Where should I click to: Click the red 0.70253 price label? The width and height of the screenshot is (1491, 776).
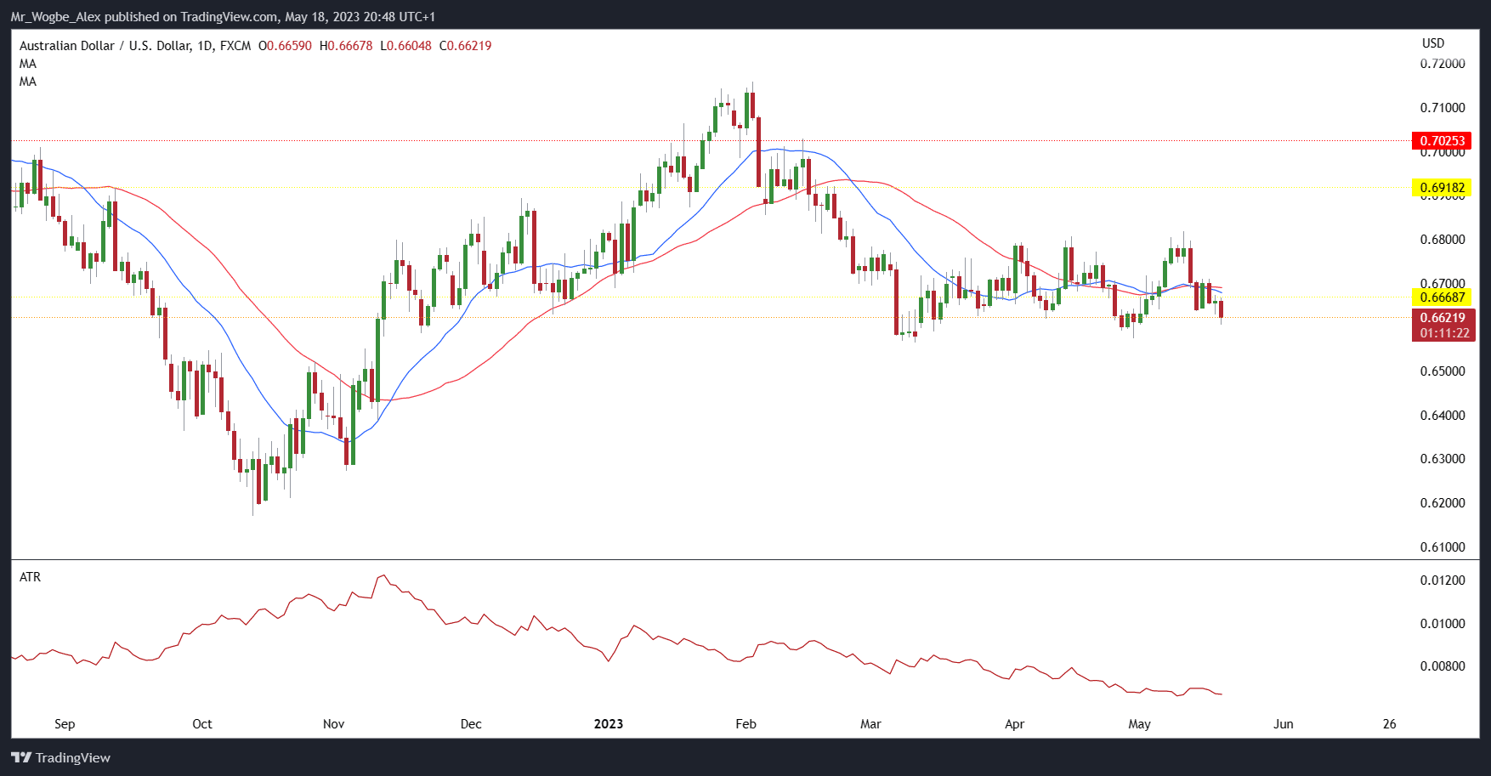coord(1442,140)
